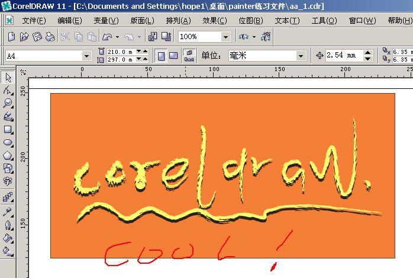Open the 窗口(W) menu
Screen dimensions: 413x278
363,21
